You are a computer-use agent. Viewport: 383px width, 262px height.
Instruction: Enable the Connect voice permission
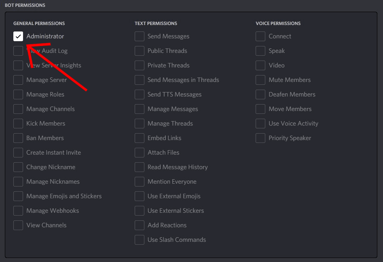[260, 36]
